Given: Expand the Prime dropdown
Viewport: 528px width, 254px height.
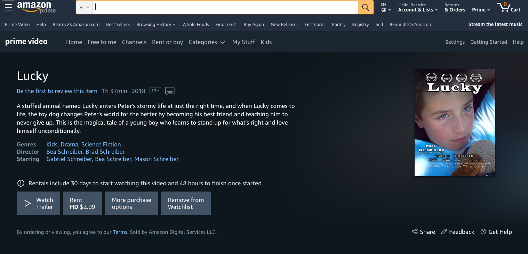Looking at the screenshot, I should pyautogui.click(x=481, y=10).
